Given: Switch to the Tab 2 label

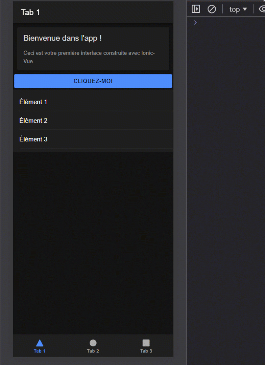Looking at the screenshot, I should [93, 351].
